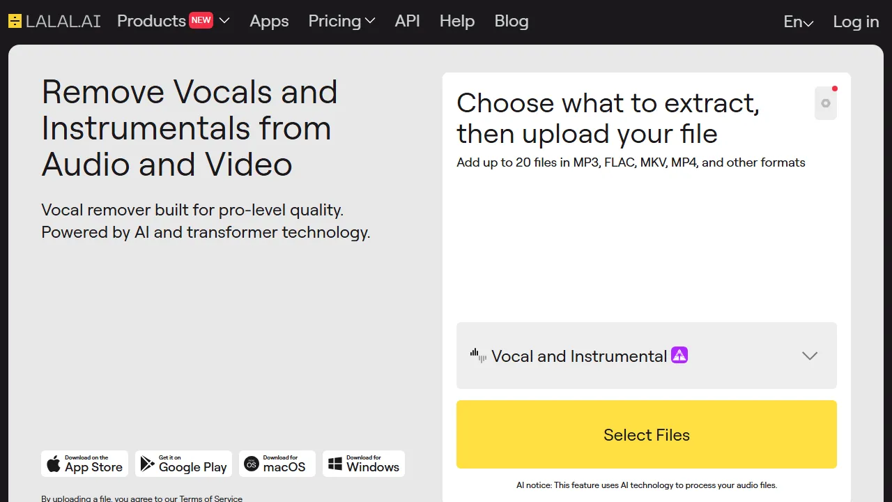Image resolution: width=892 pixels, height=502 pixels.
Task: Get the app on Google Play
Action: (183, 464)
